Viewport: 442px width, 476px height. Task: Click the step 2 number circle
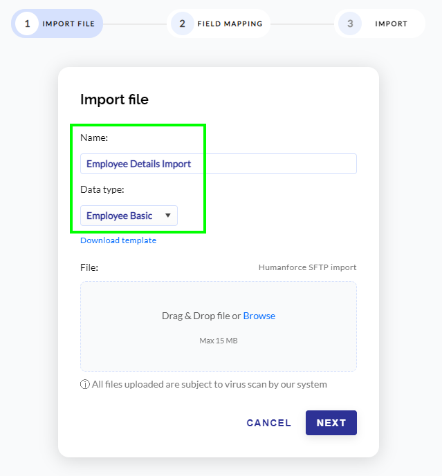click(183, 23)
